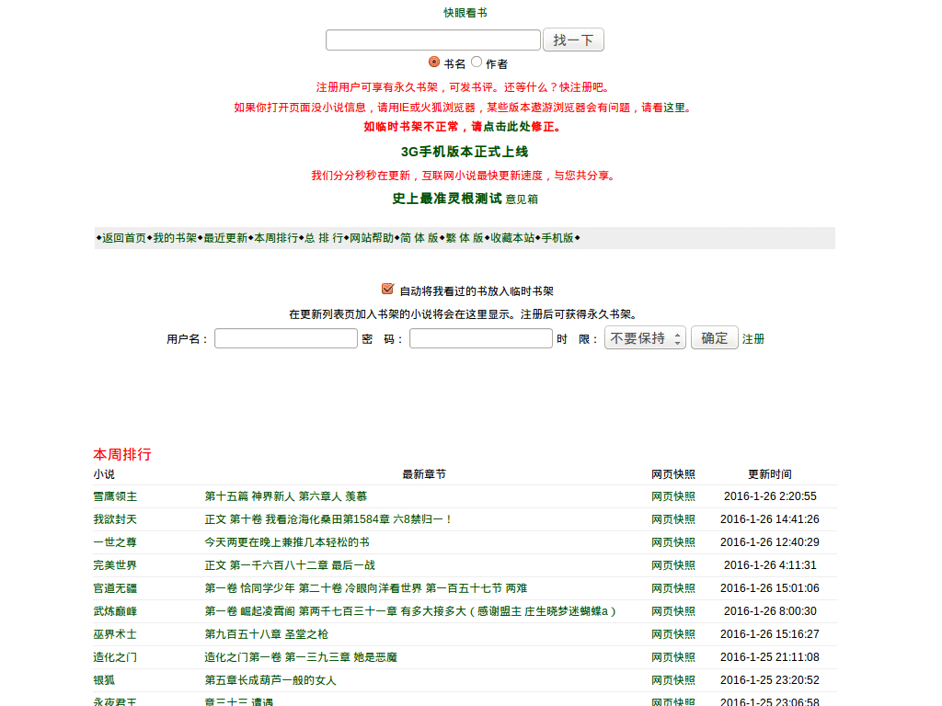
Task: Open the novel 完美世界
Action: tap(115, 565)
